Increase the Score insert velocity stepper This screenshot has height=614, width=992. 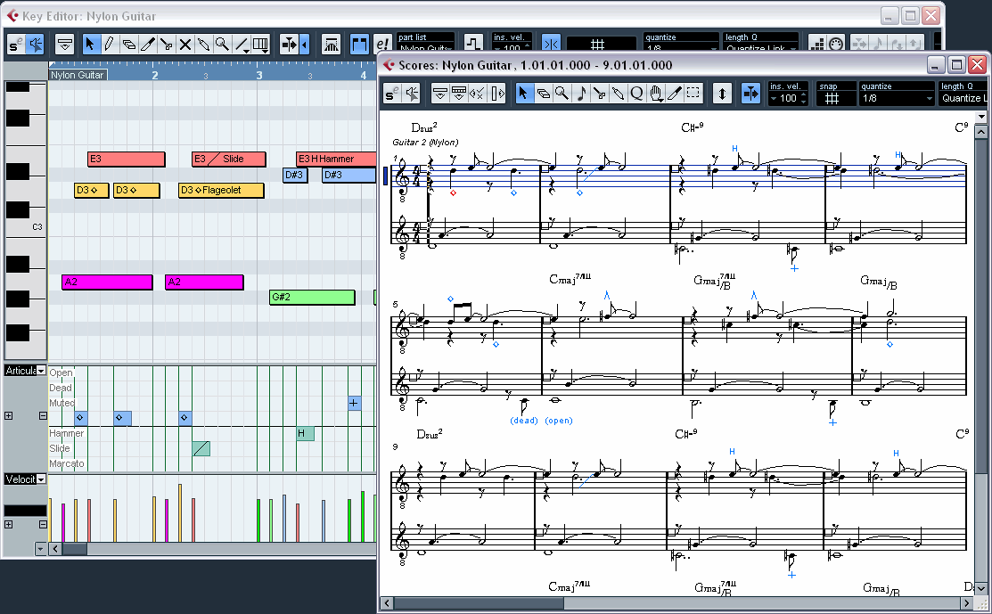[803, 95]
